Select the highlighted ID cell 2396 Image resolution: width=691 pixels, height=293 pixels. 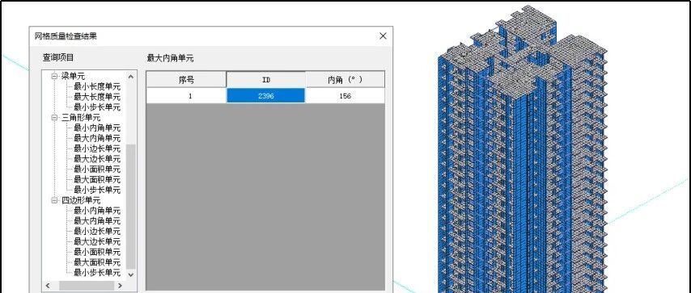point(265,95)
